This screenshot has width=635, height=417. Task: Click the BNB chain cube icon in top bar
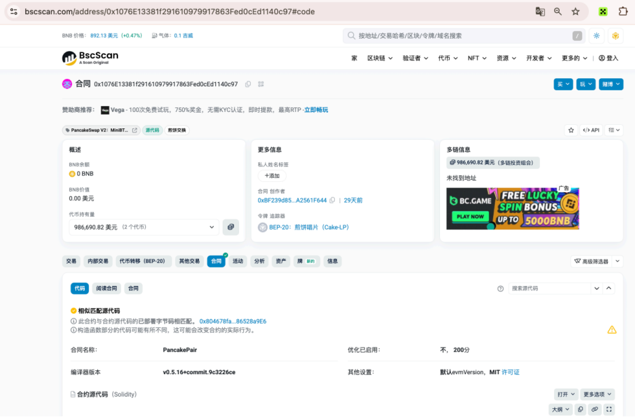615,35
